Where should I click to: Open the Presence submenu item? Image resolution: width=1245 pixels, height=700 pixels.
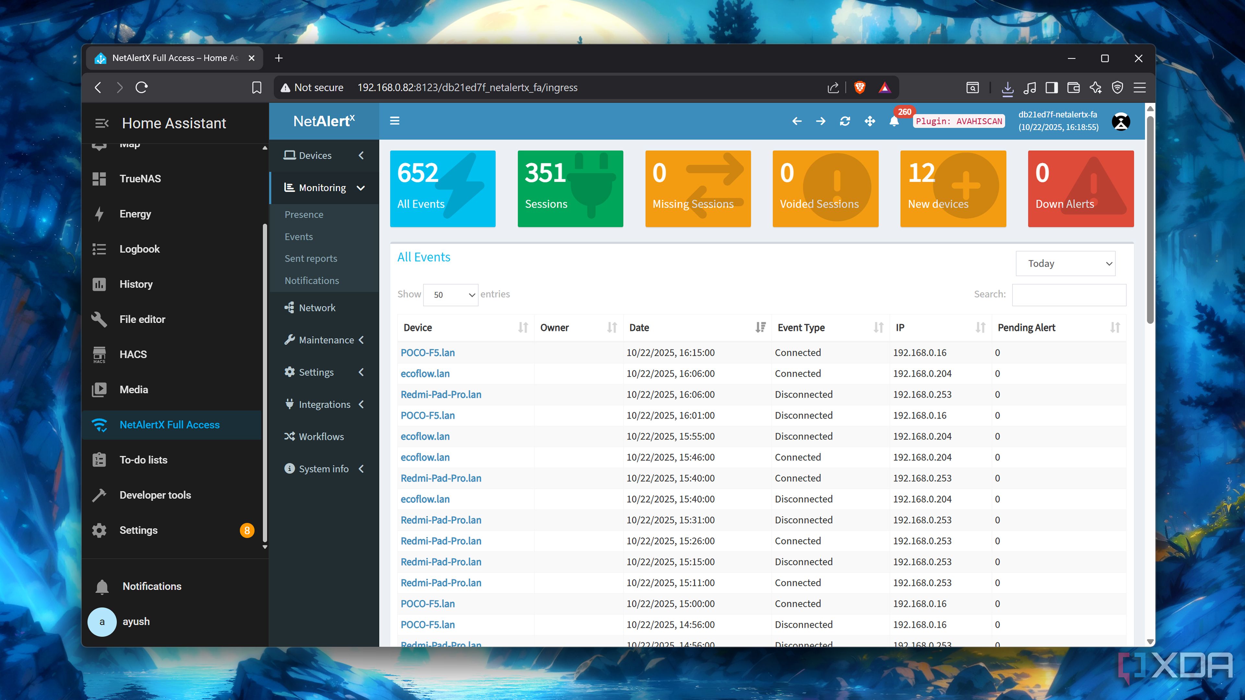(303, 215)
